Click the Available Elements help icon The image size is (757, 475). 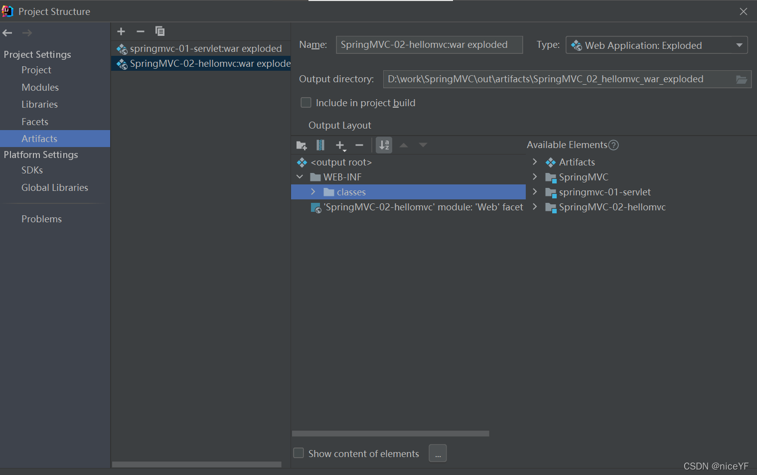coord(614,145)
